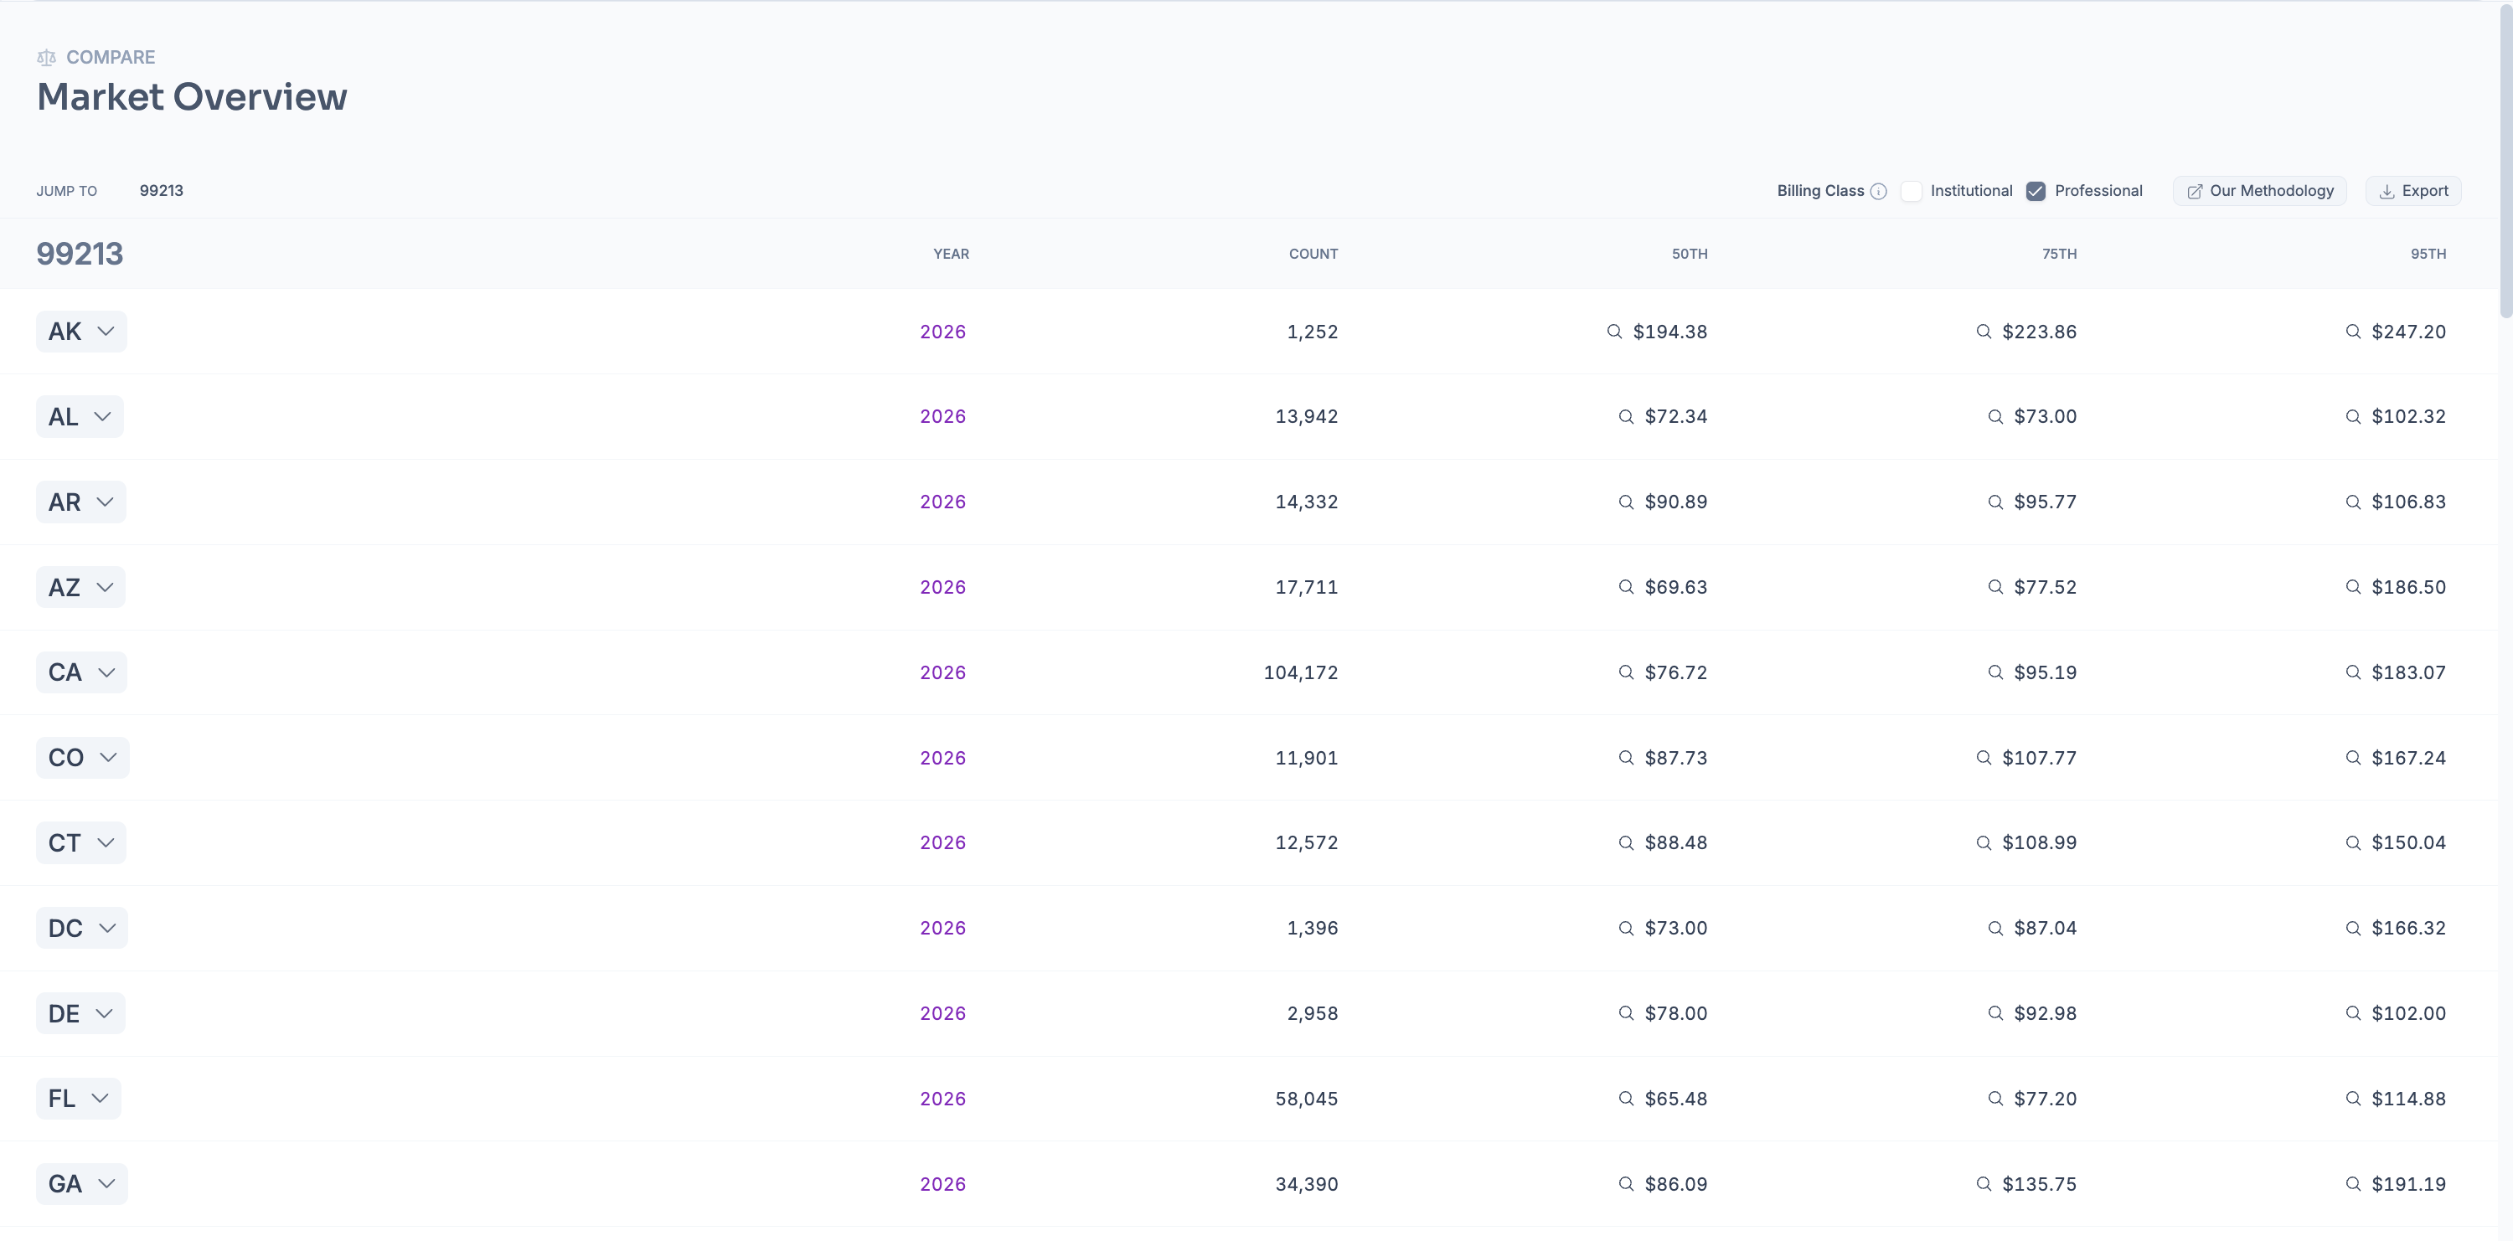The image size is (2513, 1241).
Task: Click magnifier icon beside AL $72.34
Action: 1626,416
